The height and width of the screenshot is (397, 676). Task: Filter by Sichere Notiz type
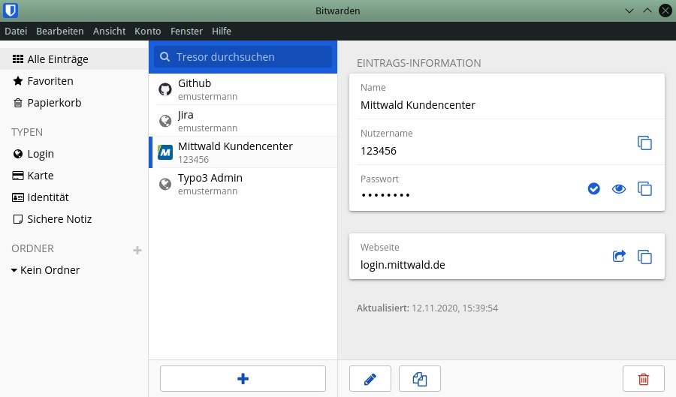pyautogui.click(x=74, y=218)
